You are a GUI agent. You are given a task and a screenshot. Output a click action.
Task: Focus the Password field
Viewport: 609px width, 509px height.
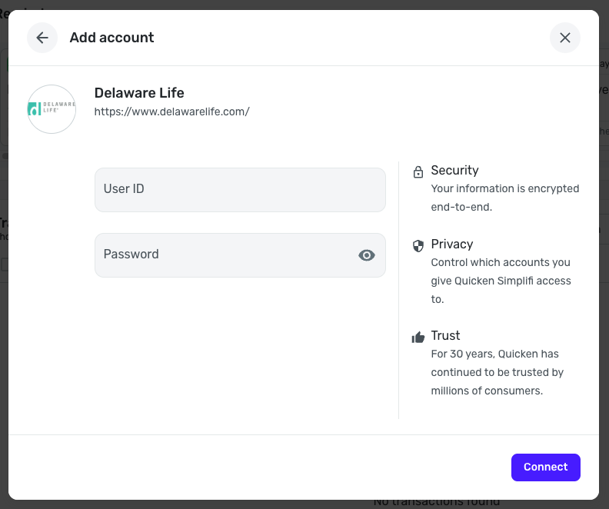tap(240, 255)
